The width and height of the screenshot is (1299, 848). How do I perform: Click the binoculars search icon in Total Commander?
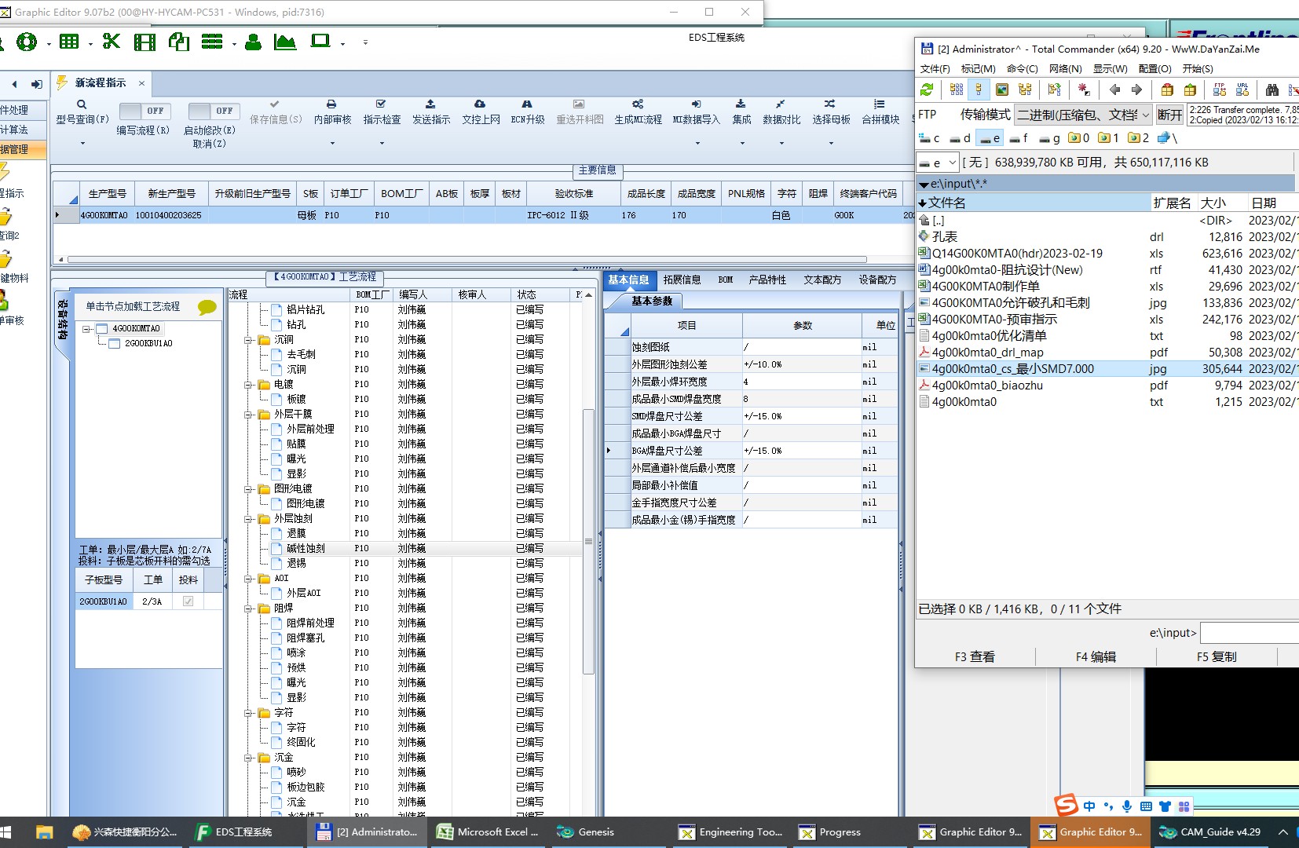pos(1272,90)
